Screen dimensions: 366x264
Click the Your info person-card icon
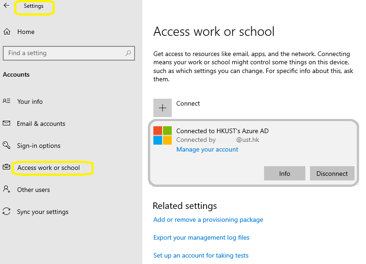click(6, 101)
